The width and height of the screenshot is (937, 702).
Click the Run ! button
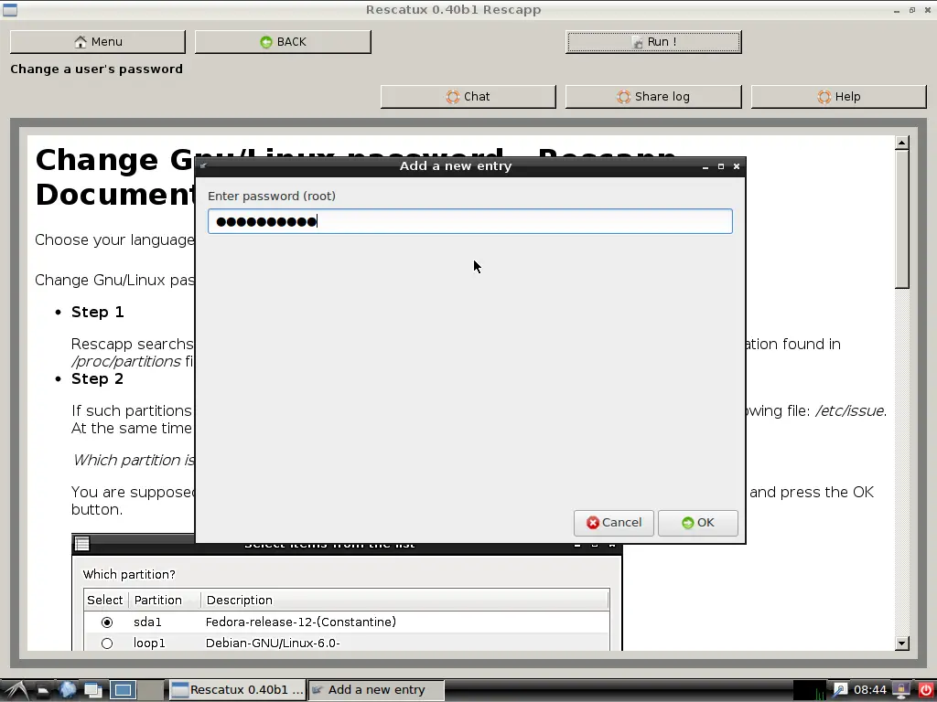pos(653,42)
